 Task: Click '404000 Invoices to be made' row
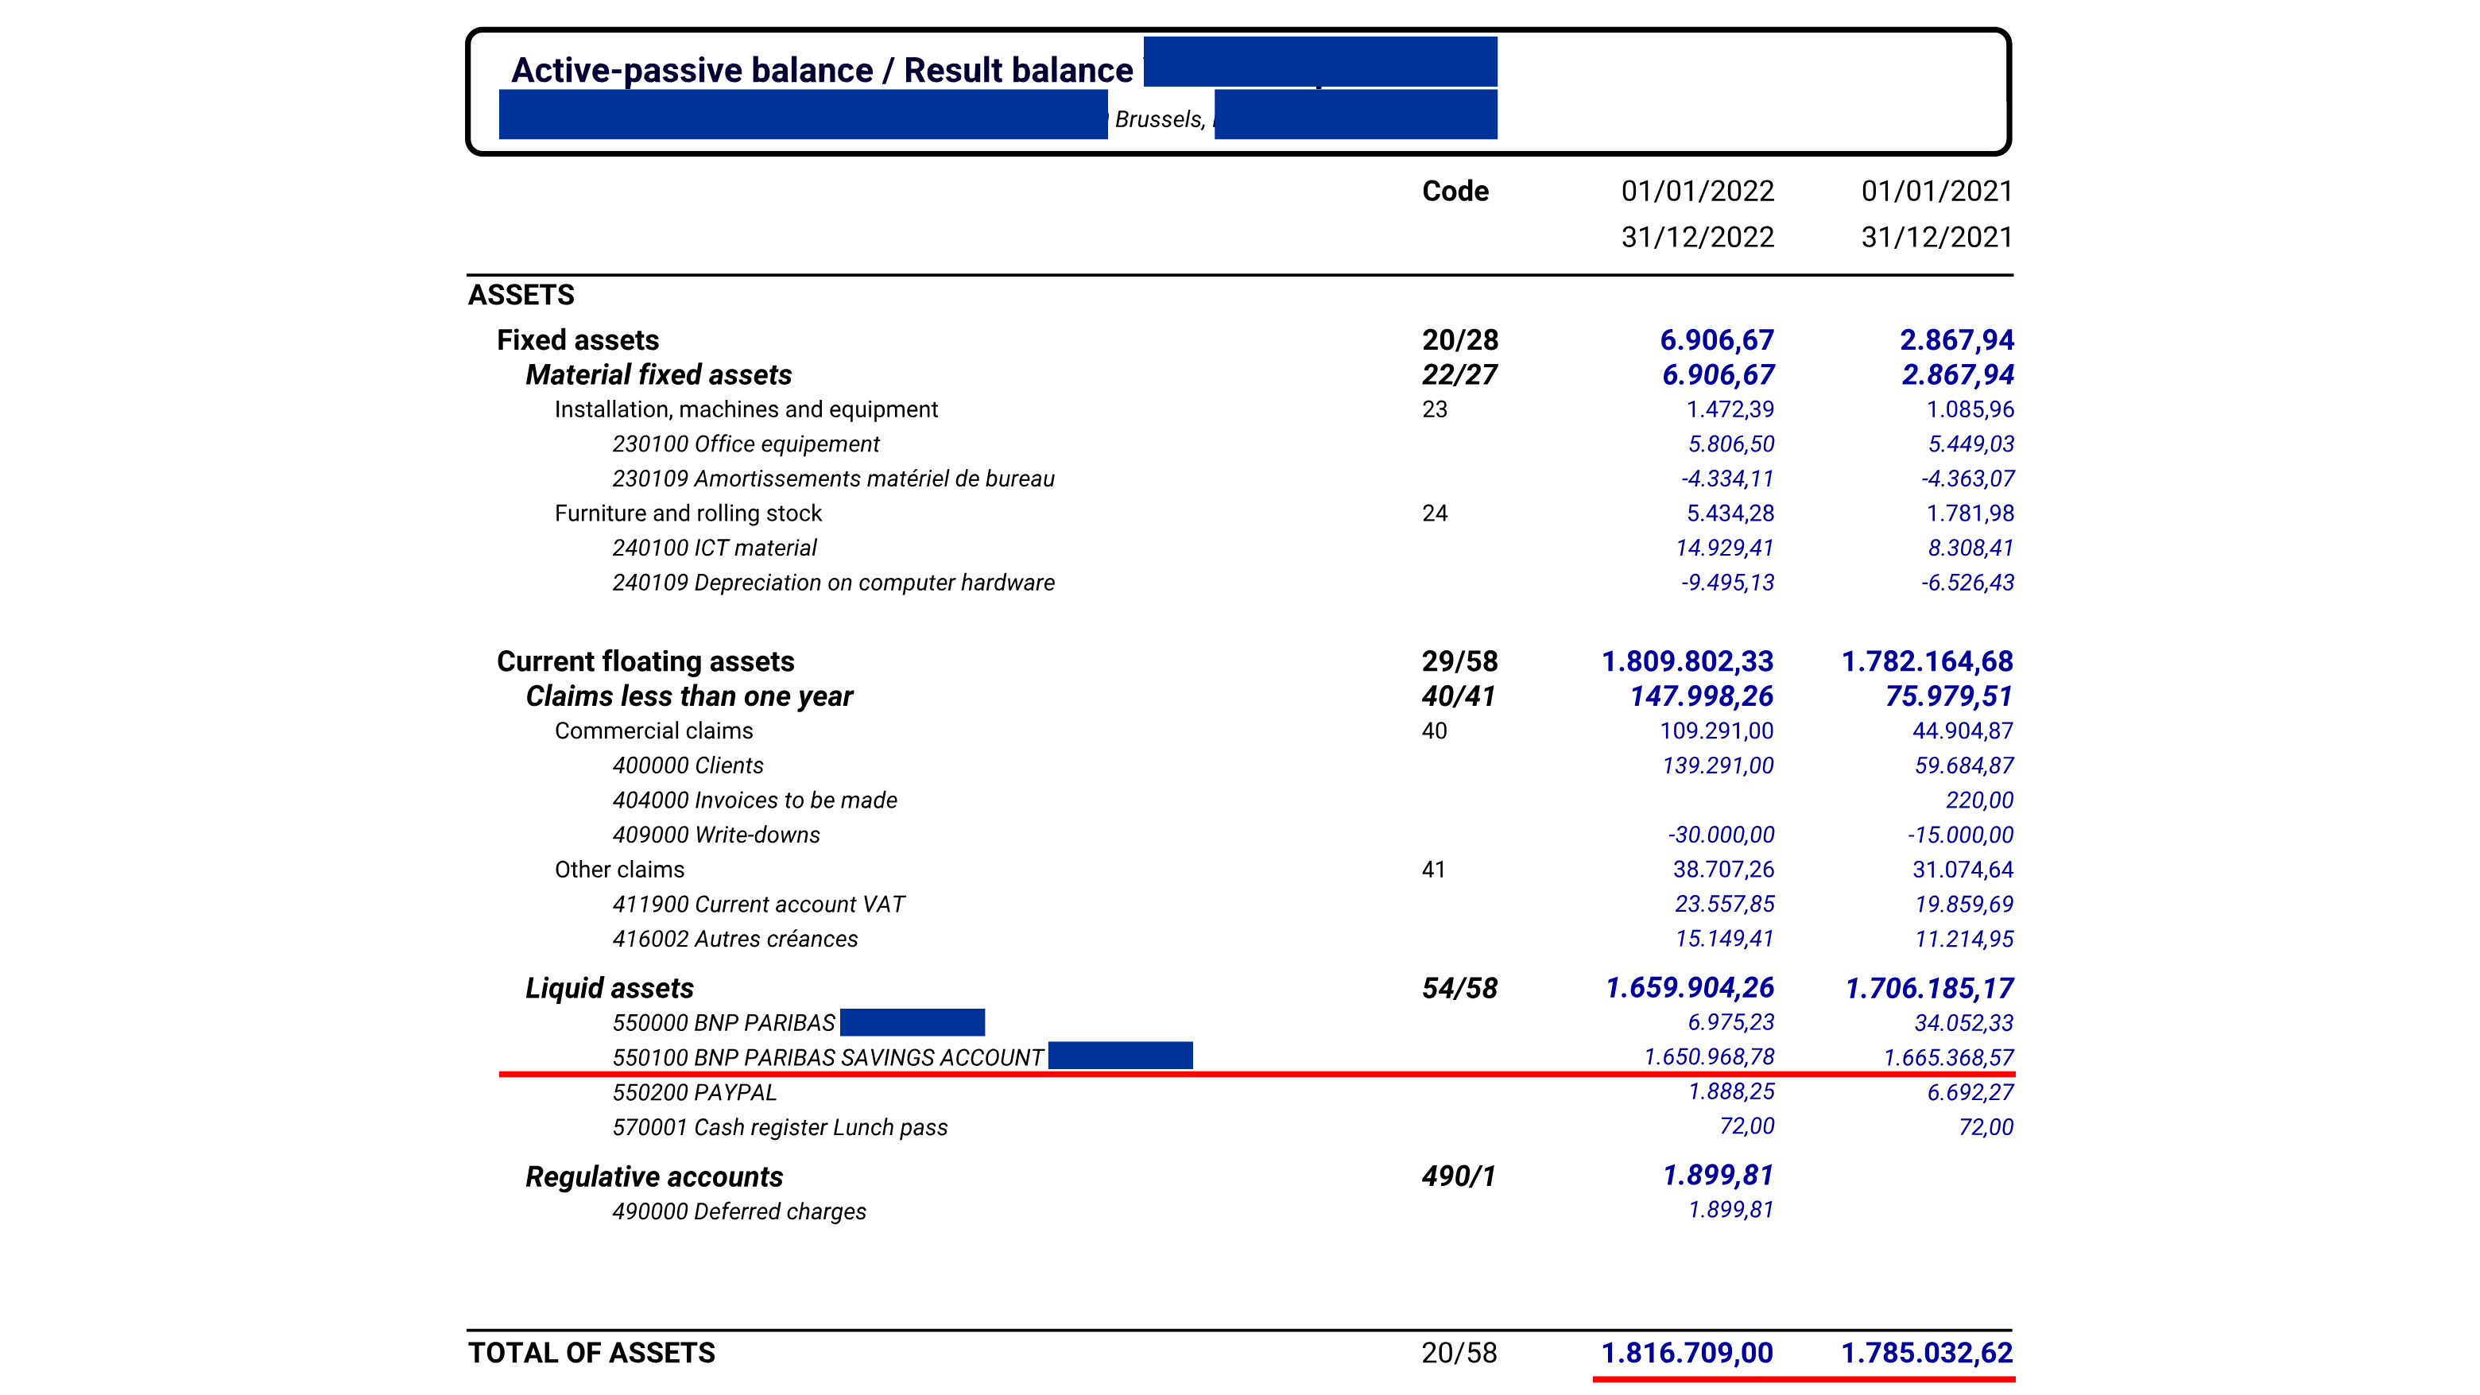pyautogui.click(x=755, y=800)
